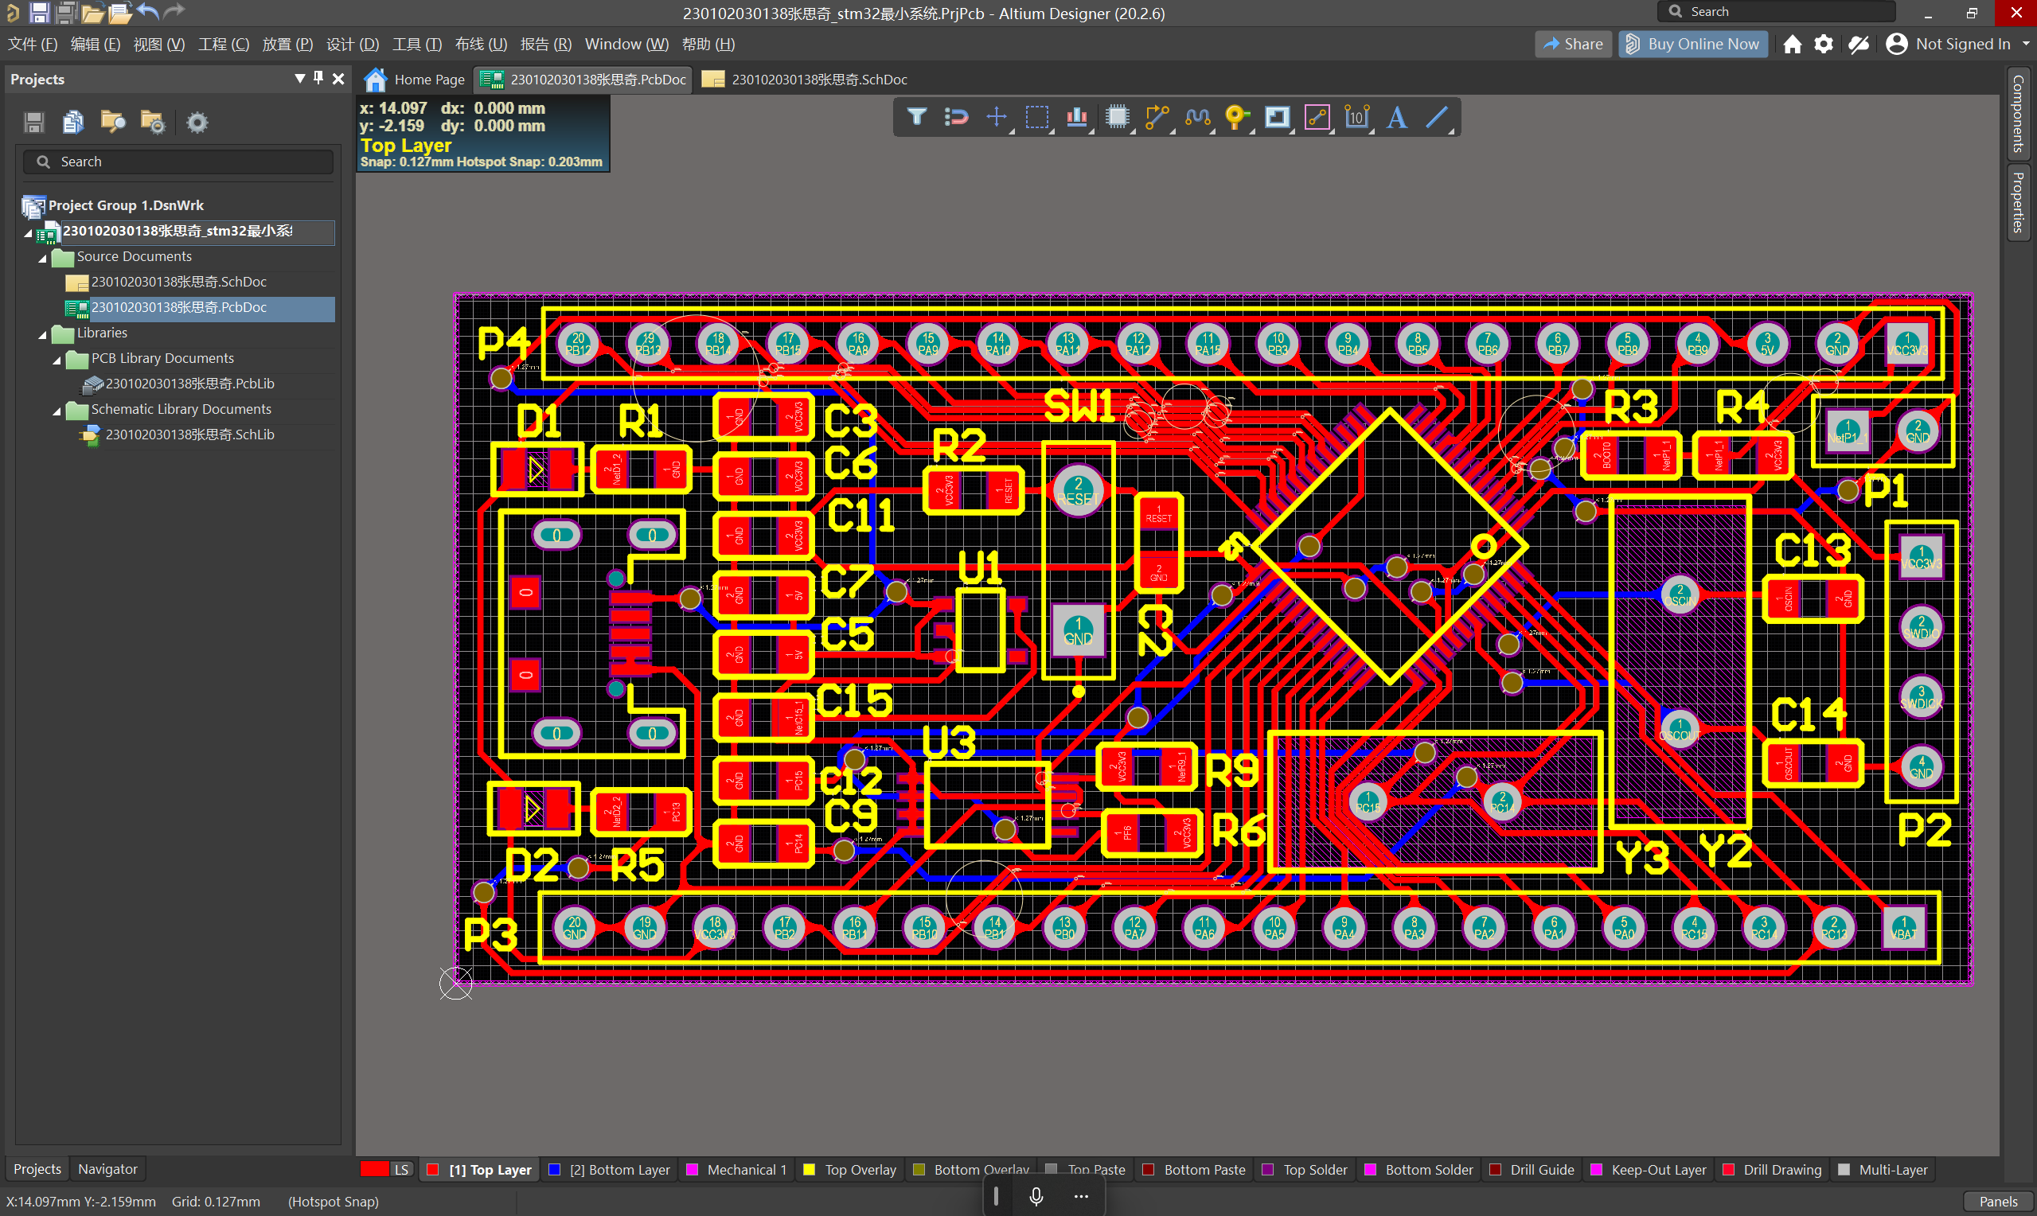Toggle the LS layer set button
The height and width of the screenshot is (1216, 2037).
pyautogui.click(x=400, y=1169)
